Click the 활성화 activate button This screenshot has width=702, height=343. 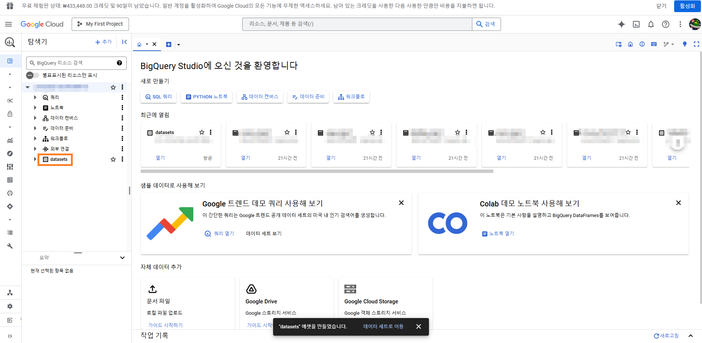pos(687,6)
